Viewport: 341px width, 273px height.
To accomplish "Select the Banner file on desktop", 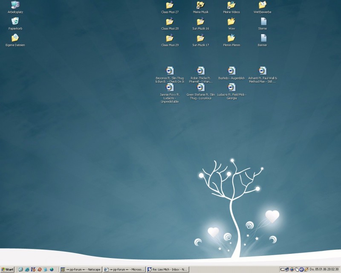I will tap(263, 38).
